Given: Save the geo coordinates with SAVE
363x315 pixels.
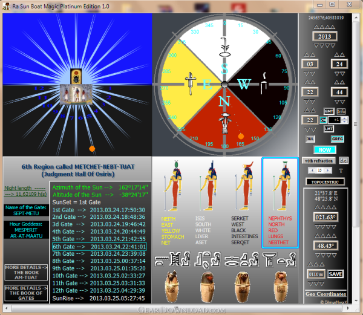Looking at the screenshot, I should [x=335, y=274].
